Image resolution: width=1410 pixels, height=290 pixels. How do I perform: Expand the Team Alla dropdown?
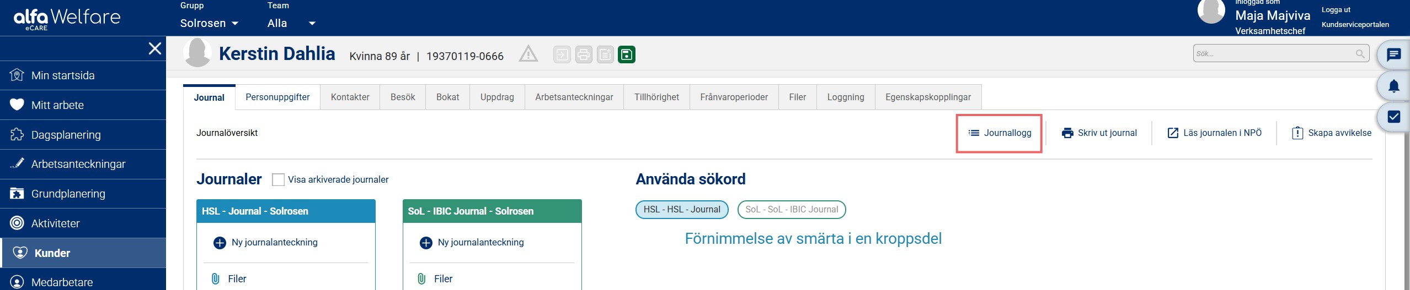(x=291, y=23)
